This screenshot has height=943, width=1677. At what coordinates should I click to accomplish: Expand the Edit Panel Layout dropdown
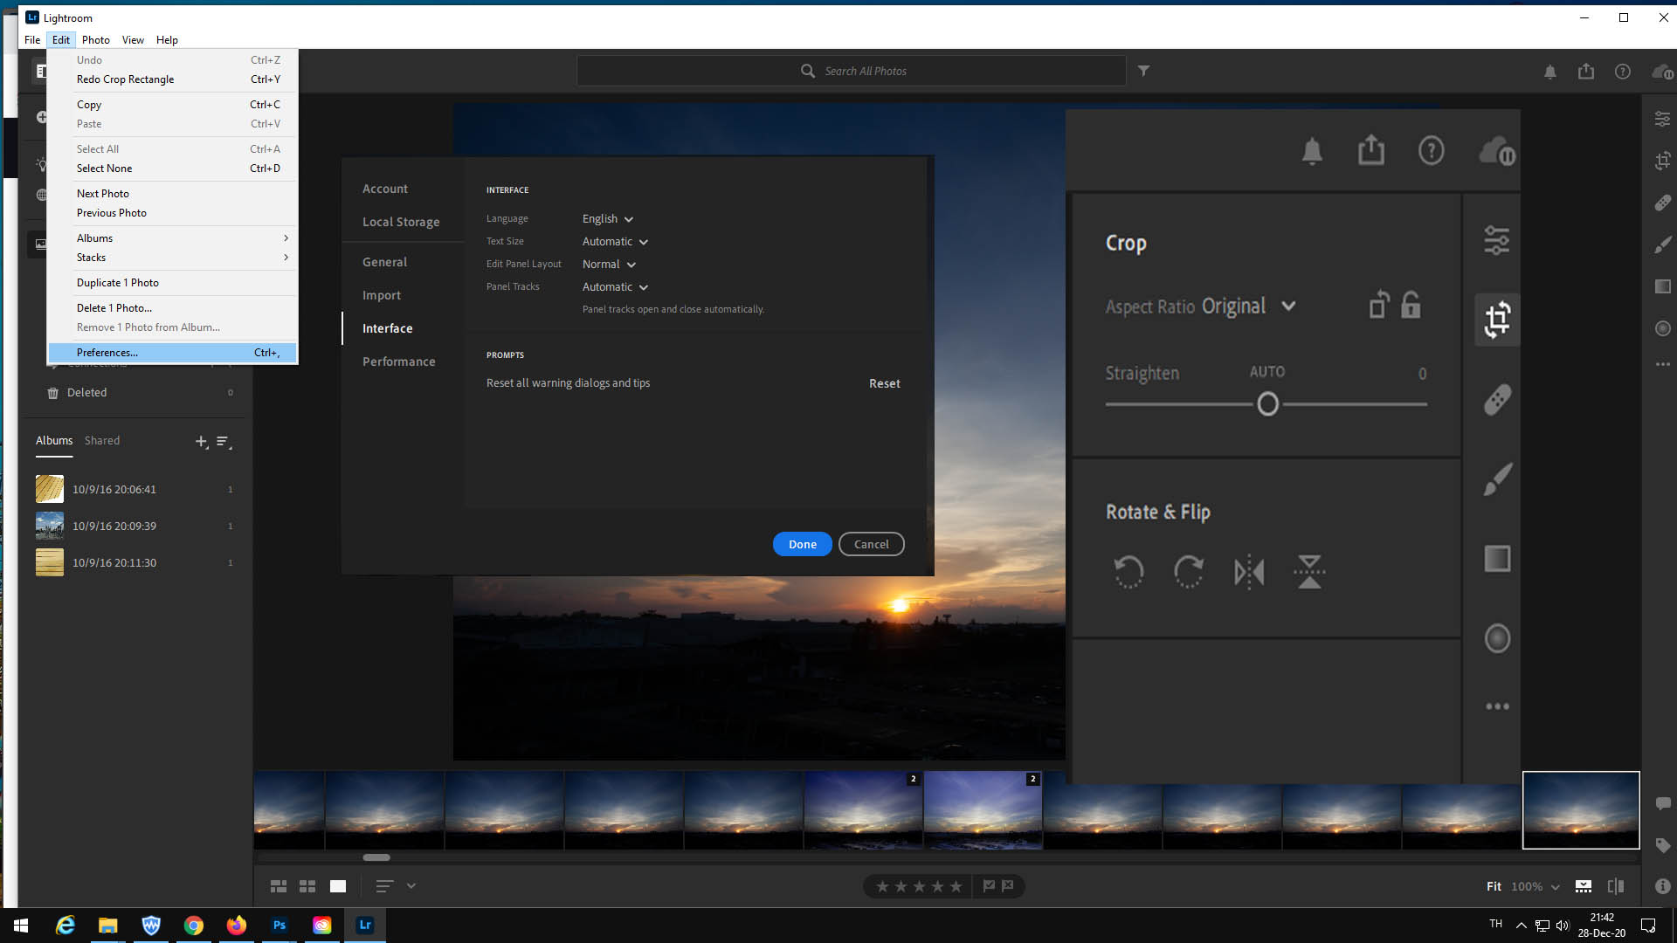pyautogui.click(x=609, y=265)
